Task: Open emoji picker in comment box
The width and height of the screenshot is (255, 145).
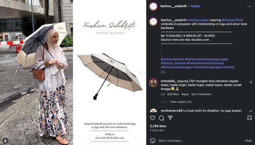Action: click(153, 141)
